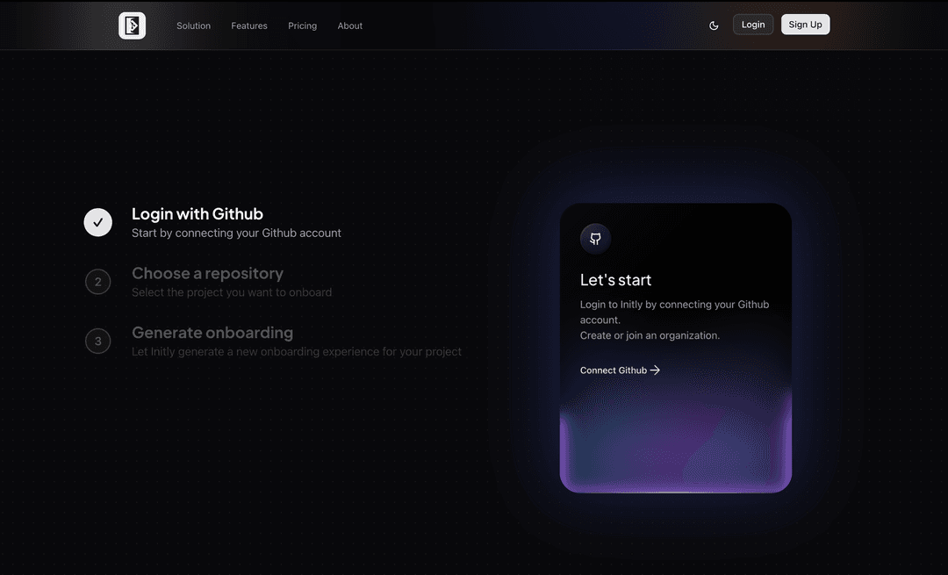The height and width of the screenshot is (575, 948).
Task: Click 'Let Initly generate a new onboarding' description
Action: click(297, 352)
